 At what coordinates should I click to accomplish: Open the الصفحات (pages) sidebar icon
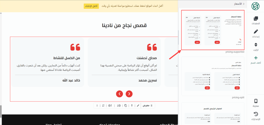[x=255, y=19]
